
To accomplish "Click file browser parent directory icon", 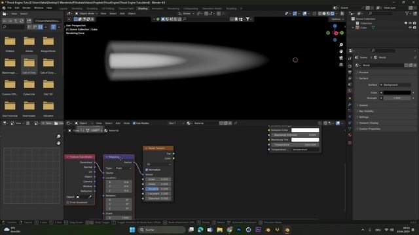I will tap(16, 21).
